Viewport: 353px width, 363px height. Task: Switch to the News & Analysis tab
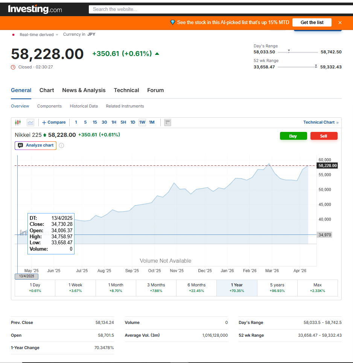click(84, 90)
